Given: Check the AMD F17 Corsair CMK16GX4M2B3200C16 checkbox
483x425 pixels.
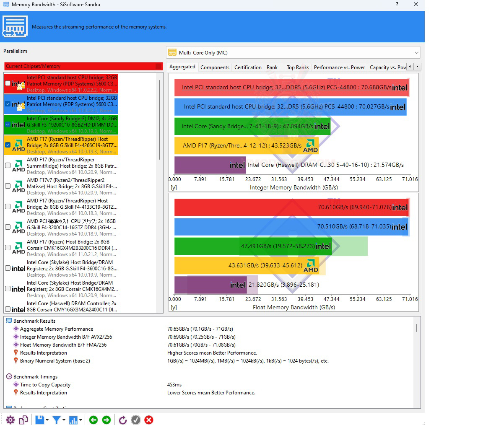Looking at the screenshot, I should [8, 248].
